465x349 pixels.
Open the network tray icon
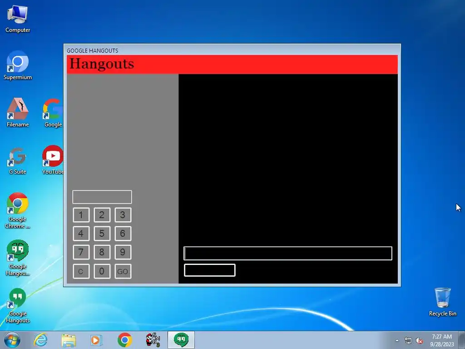click(408, 341)
